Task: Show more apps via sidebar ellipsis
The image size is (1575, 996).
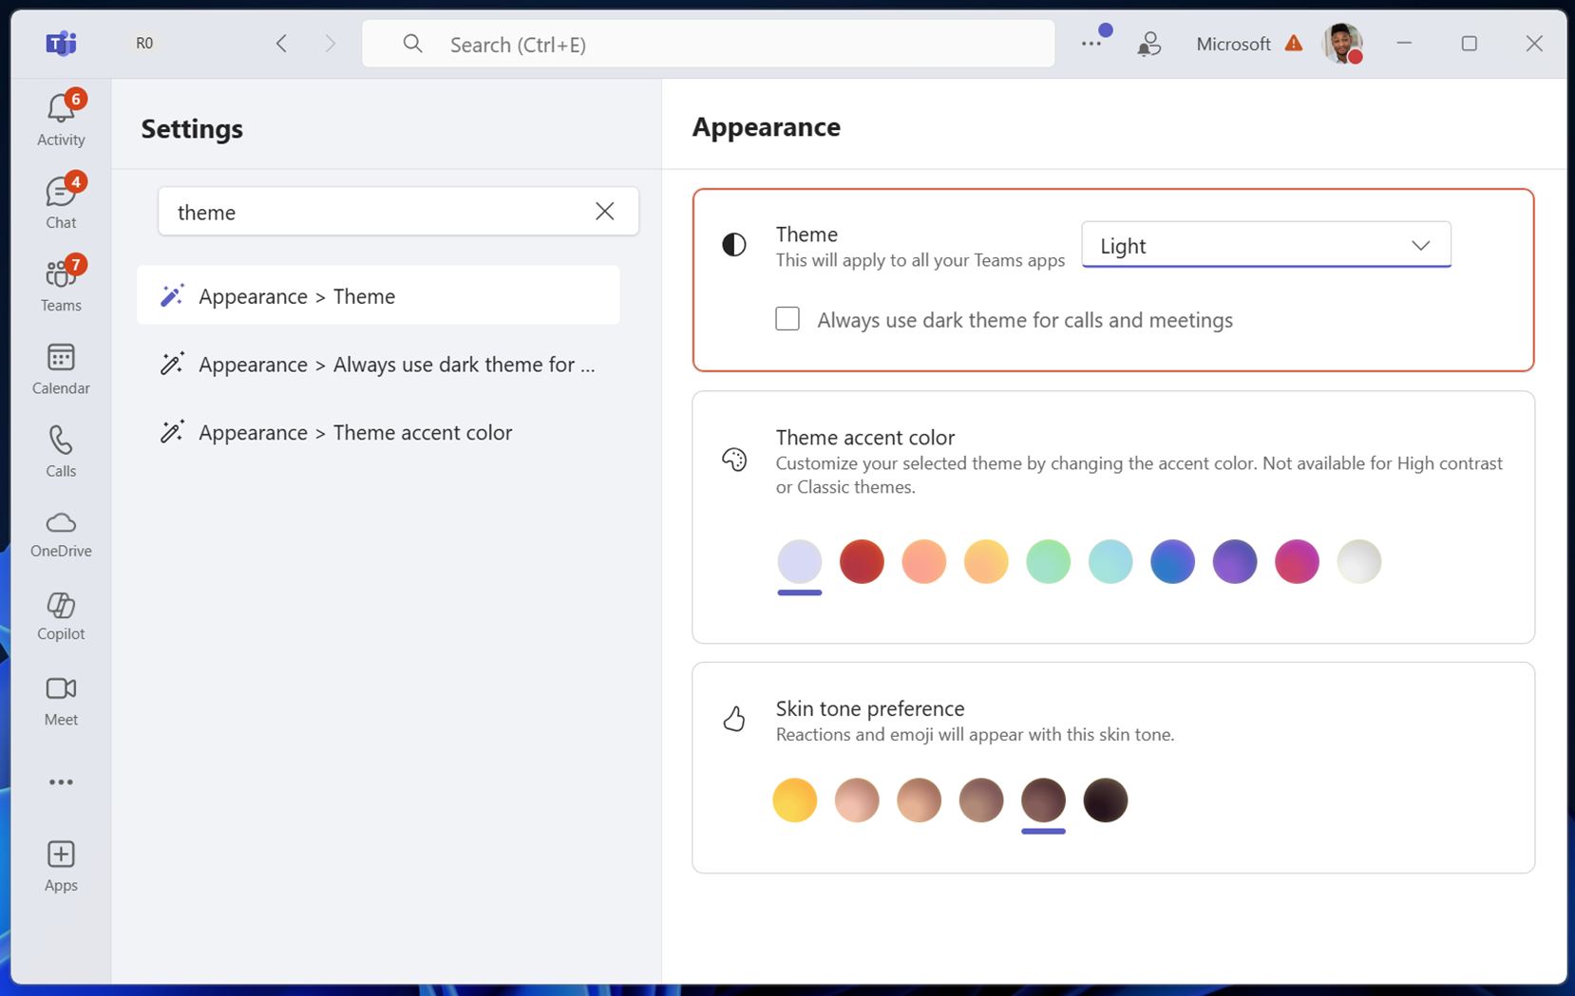Action: [x=61, y=782]
